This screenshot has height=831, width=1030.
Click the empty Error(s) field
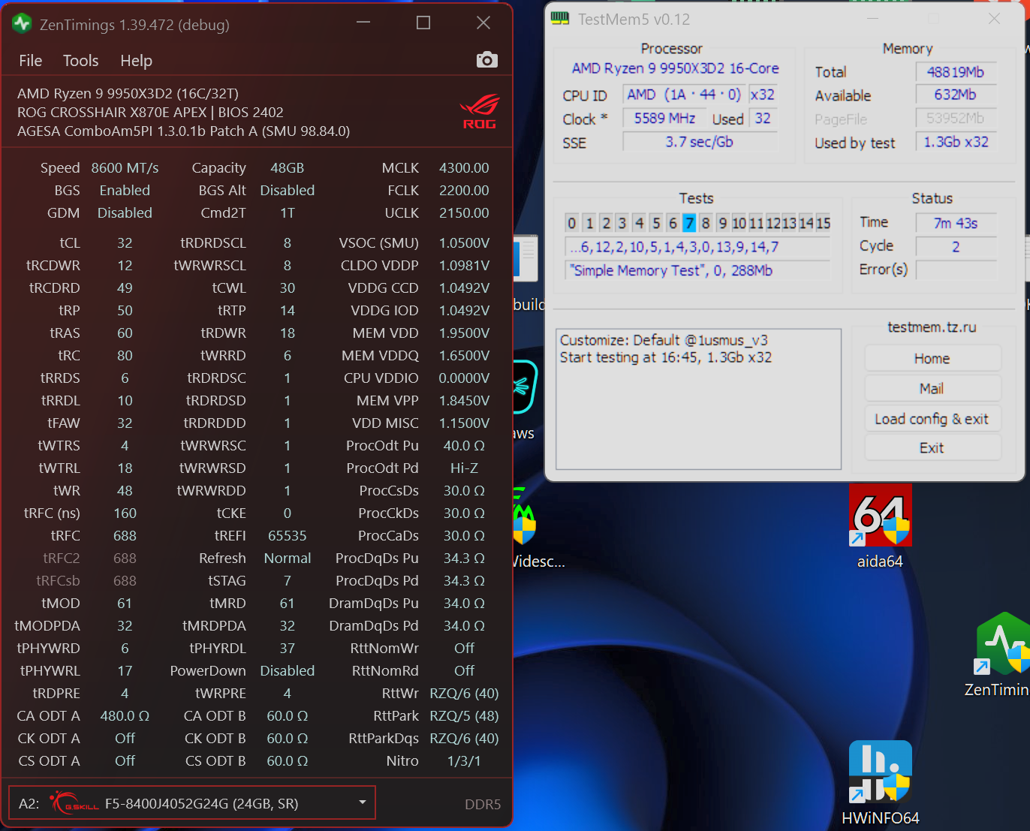tap(956, 269)
